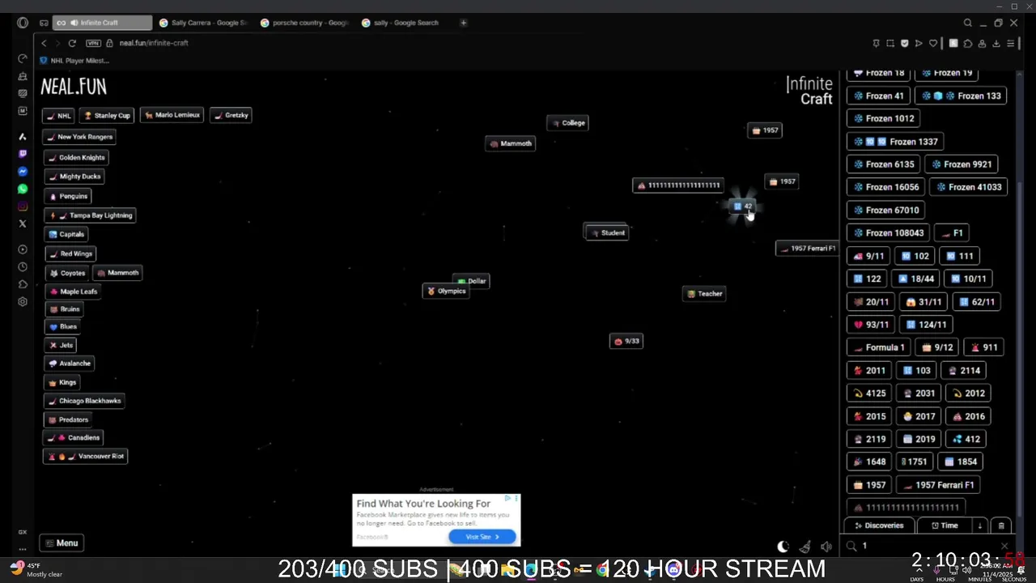
Task: Open a new browser tab
Action: tap(464, 23)
